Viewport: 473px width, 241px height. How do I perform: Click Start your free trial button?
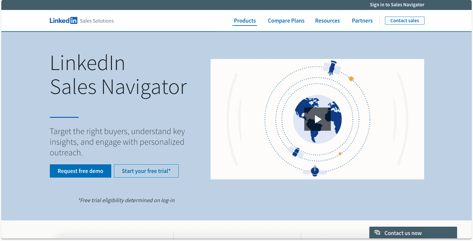(x=146, y=171)
